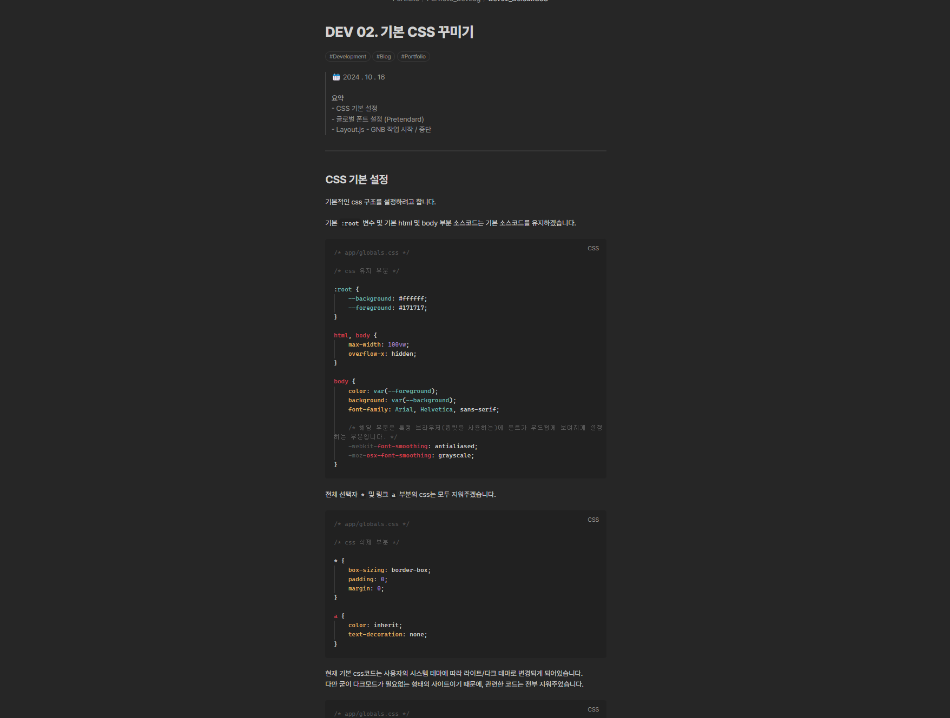950x718 pixels.
Task: Click the '--background: #ffffff;' code line
Action: point(387,299)
